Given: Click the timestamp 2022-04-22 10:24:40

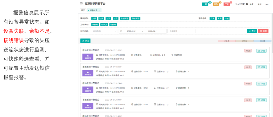Looking at the screenshot, I should (113, 83).
